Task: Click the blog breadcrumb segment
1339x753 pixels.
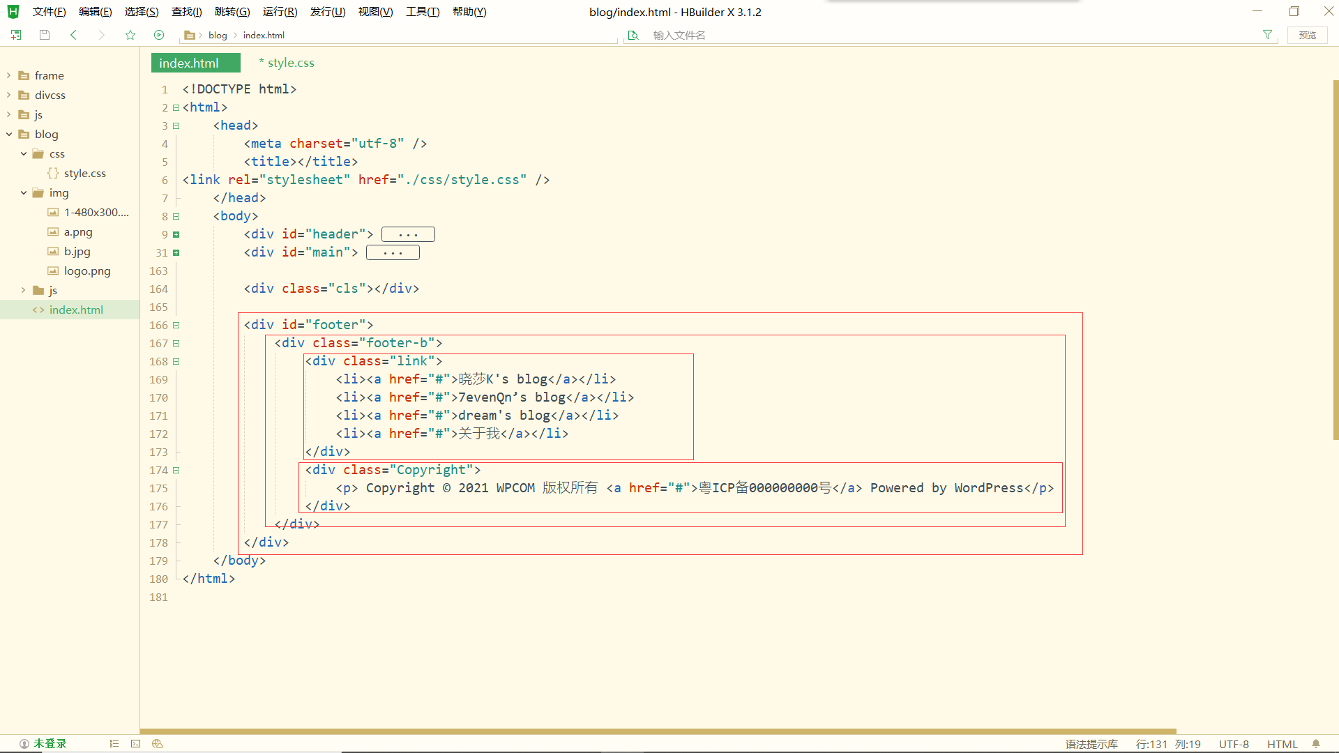Action: (218, 35)
